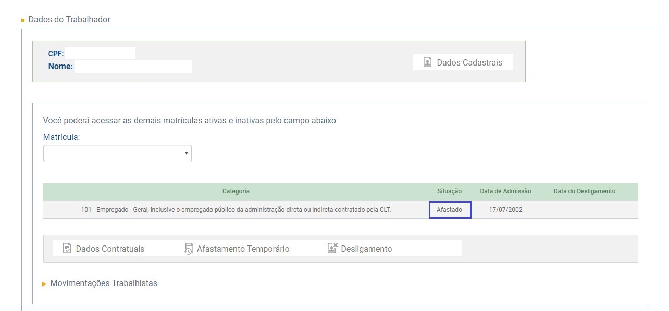Open the Movimentações Trabalhistas section label
Screen dimensions: 669x311
(x=104, y=283)
